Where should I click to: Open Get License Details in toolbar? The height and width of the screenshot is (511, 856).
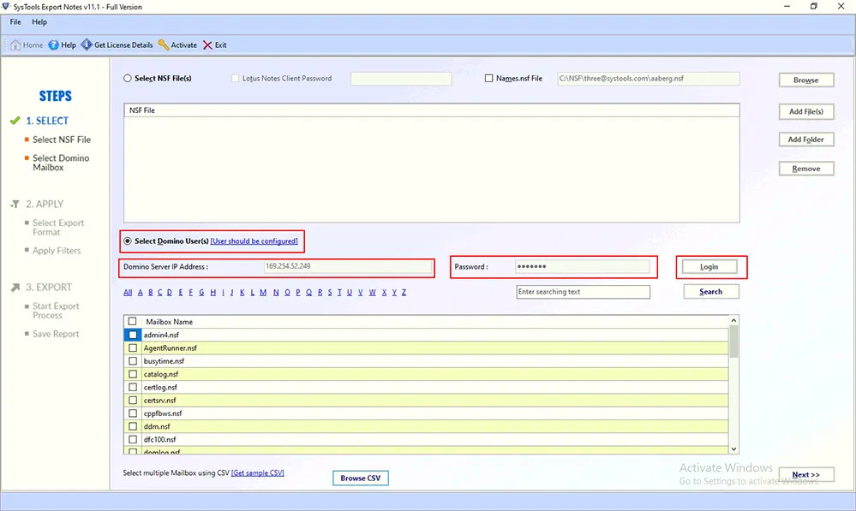click(117, 45)
